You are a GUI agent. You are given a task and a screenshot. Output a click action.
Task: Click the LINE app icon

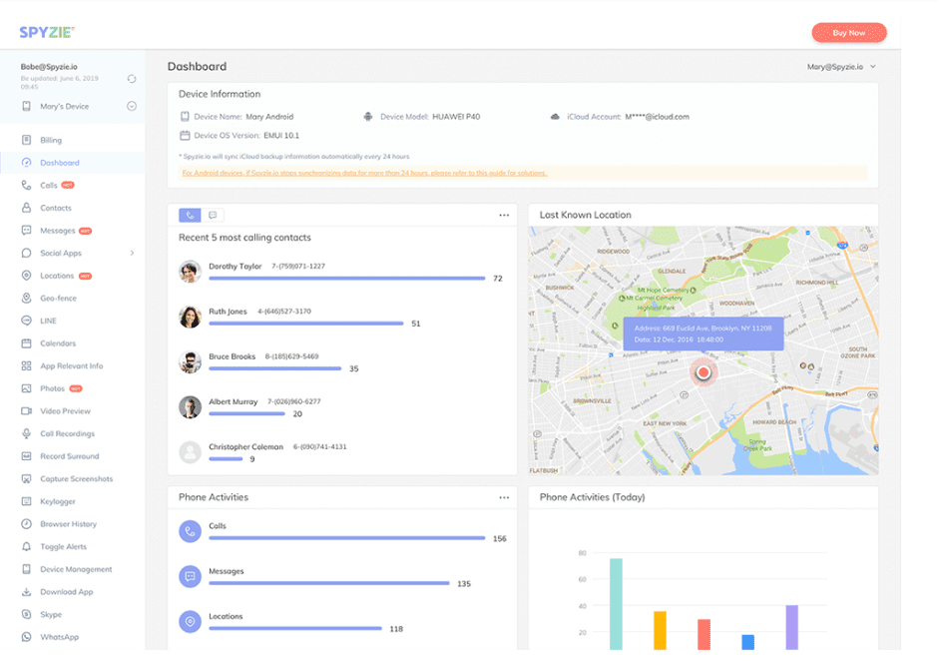(26, 321)
